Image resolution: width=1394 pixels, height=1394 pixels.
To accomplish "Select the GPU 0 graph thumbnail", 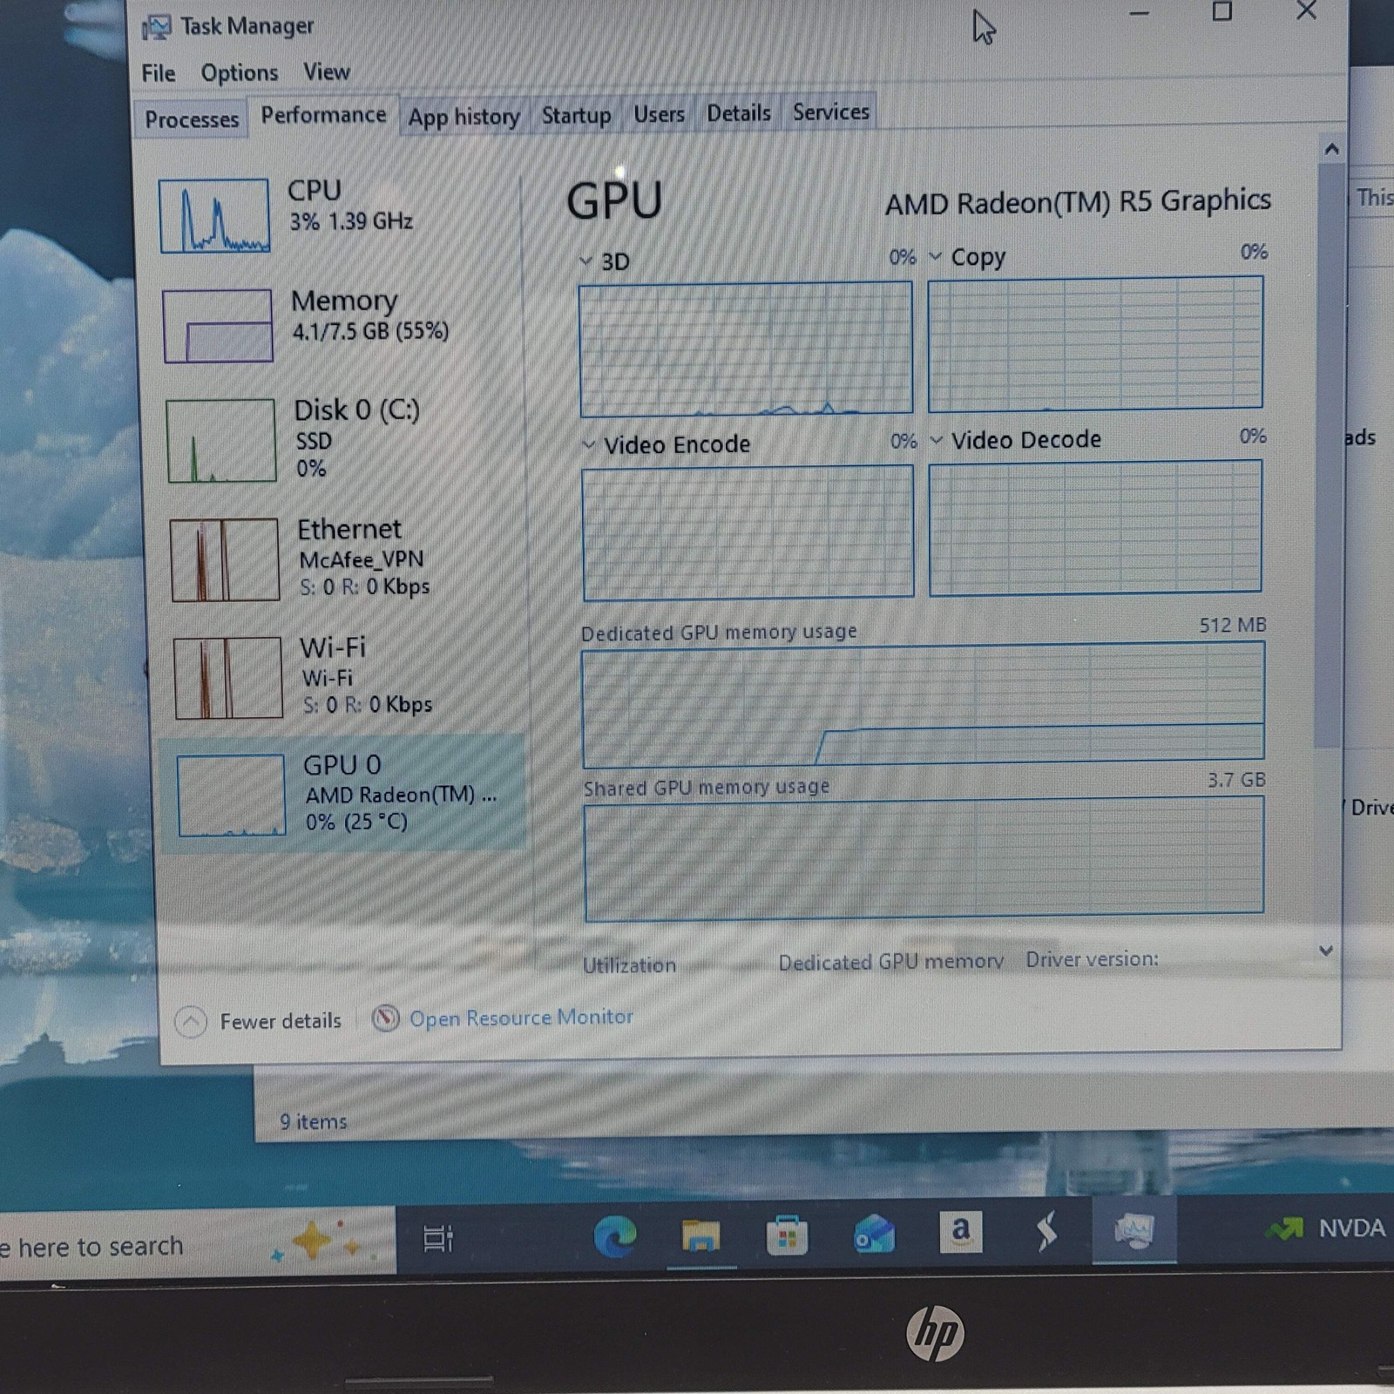I will (232, 795).
